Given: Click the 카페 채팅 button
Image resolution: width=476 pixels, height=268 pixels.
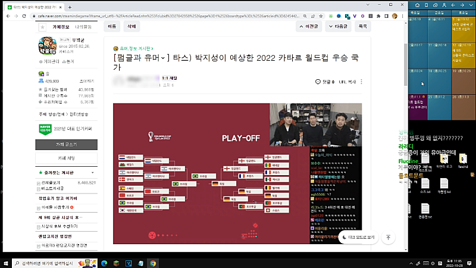Looking at the screenshot, I should pyautogui.click(x=66, y=158).
